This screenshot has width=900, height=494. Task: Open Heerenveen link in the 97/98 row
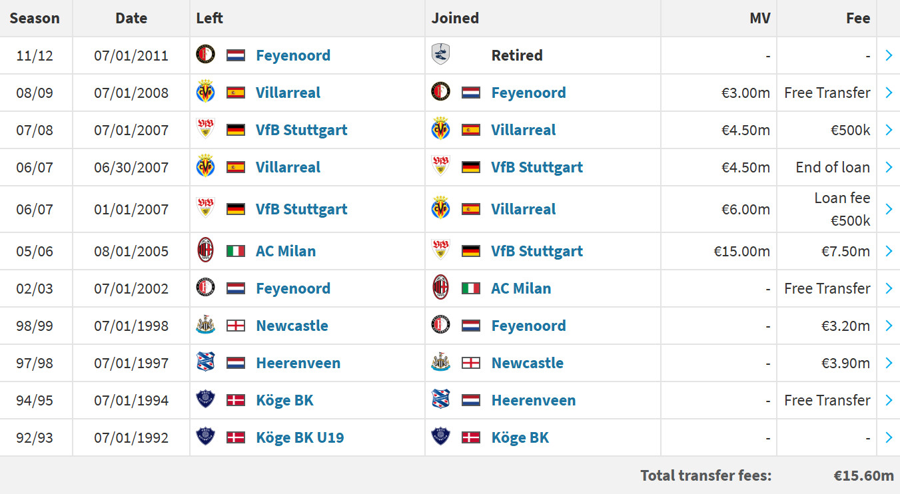[298, 363]
